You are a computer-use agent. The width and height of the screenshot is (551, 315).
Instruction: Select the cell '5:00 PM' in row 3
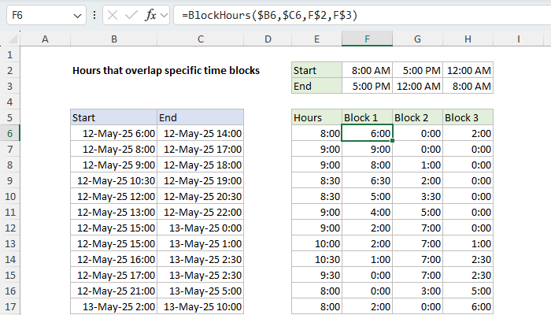tap(367, 86)
